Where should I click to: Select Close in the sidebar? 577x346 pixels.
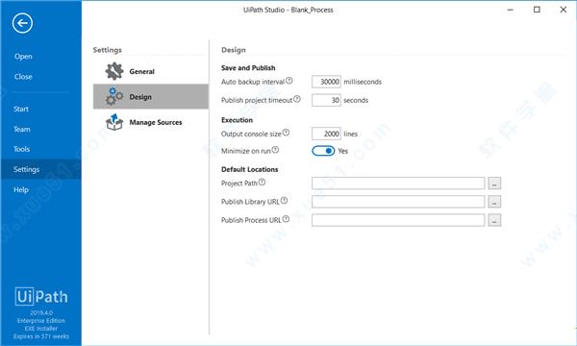click(x=23, y=77)
